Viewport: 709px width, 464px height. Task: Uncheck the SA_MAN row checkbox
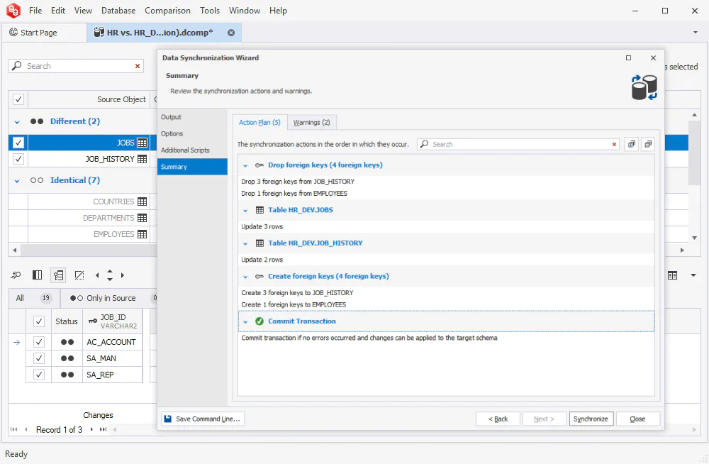click(39, 358)
